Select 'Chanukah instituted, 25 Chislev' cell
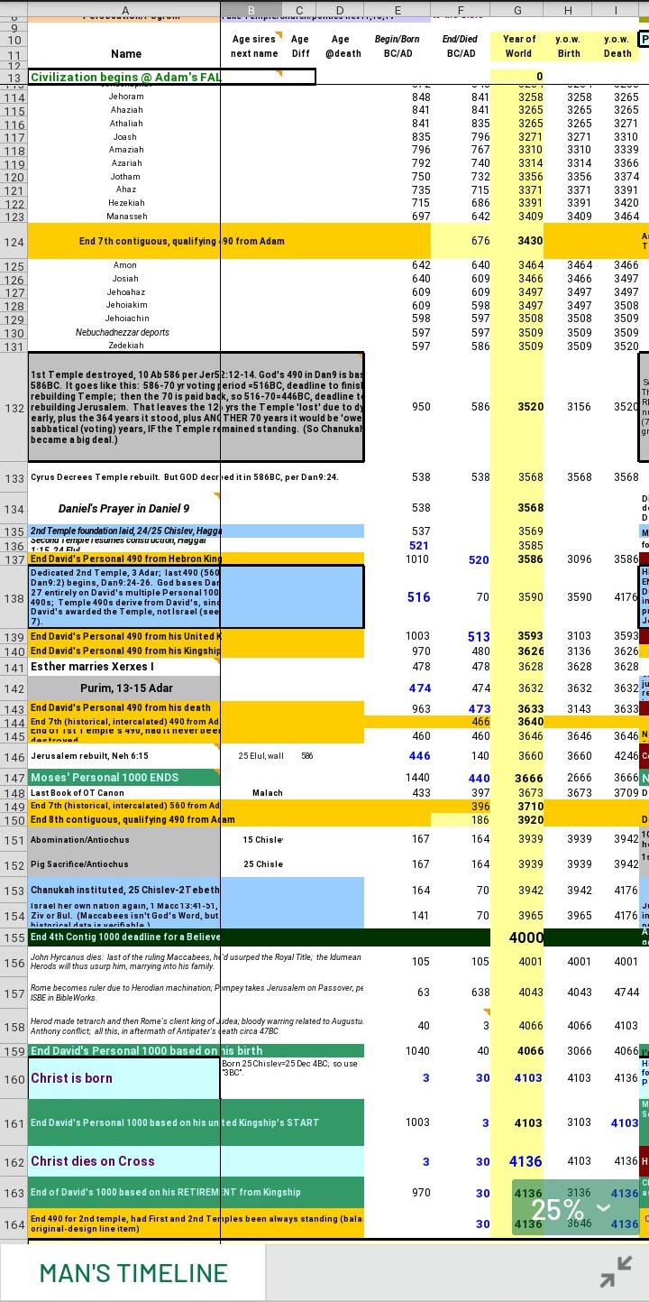This screenshot has height=1302, width=649. click(125, 890)
